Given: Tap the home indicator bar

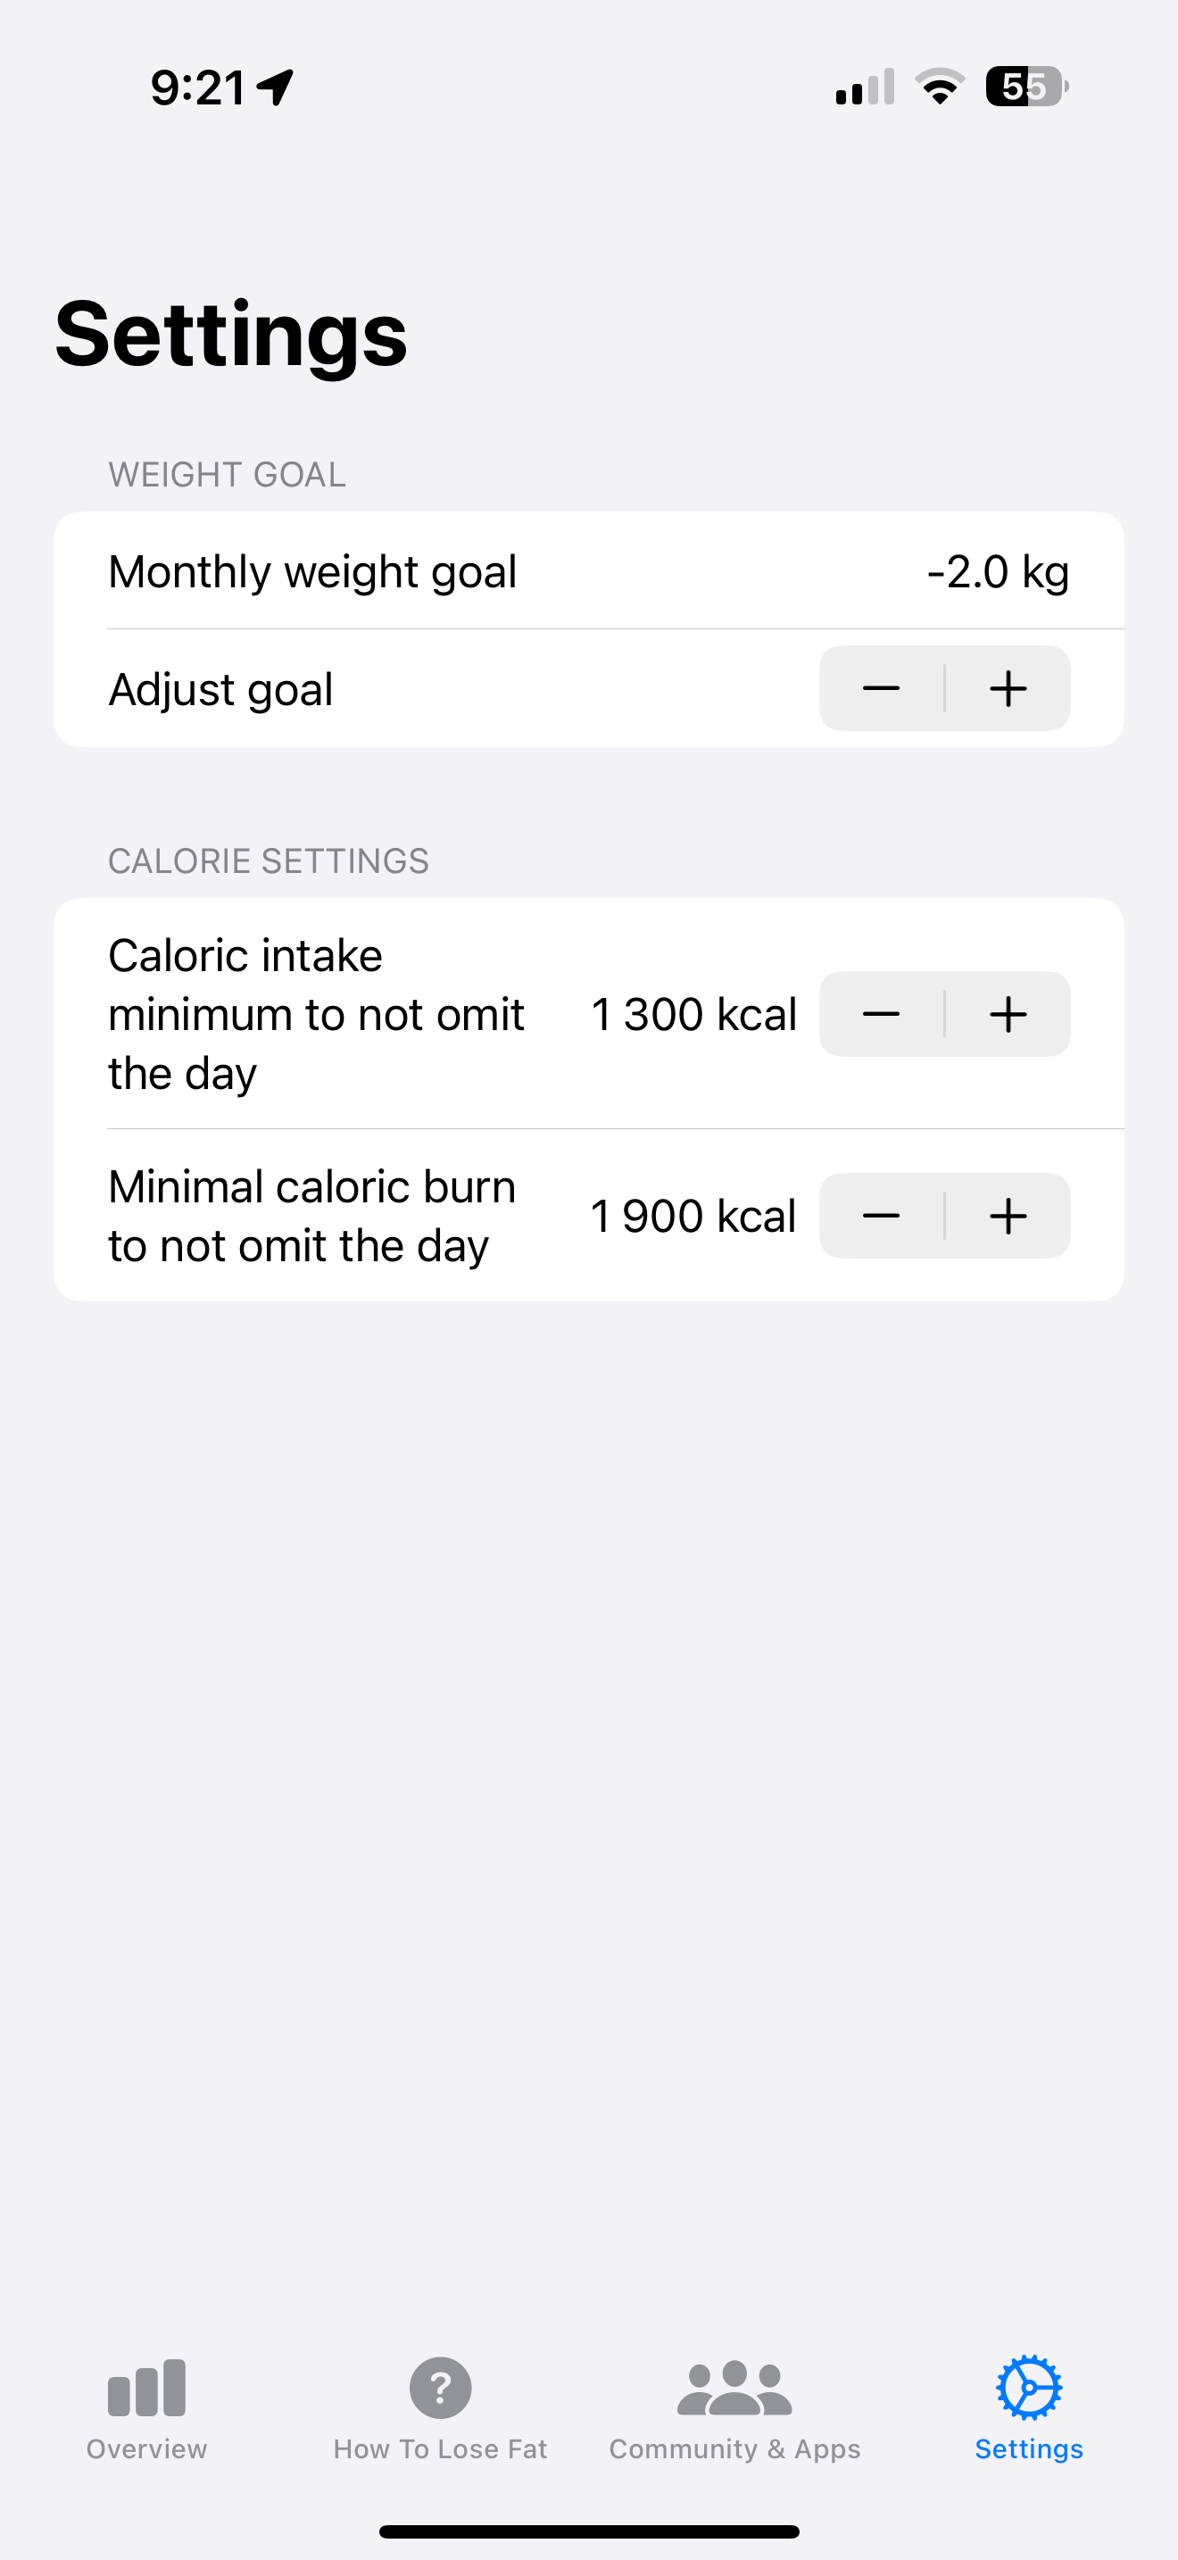Looking at the screenshot, I should tap(589, 2531).
